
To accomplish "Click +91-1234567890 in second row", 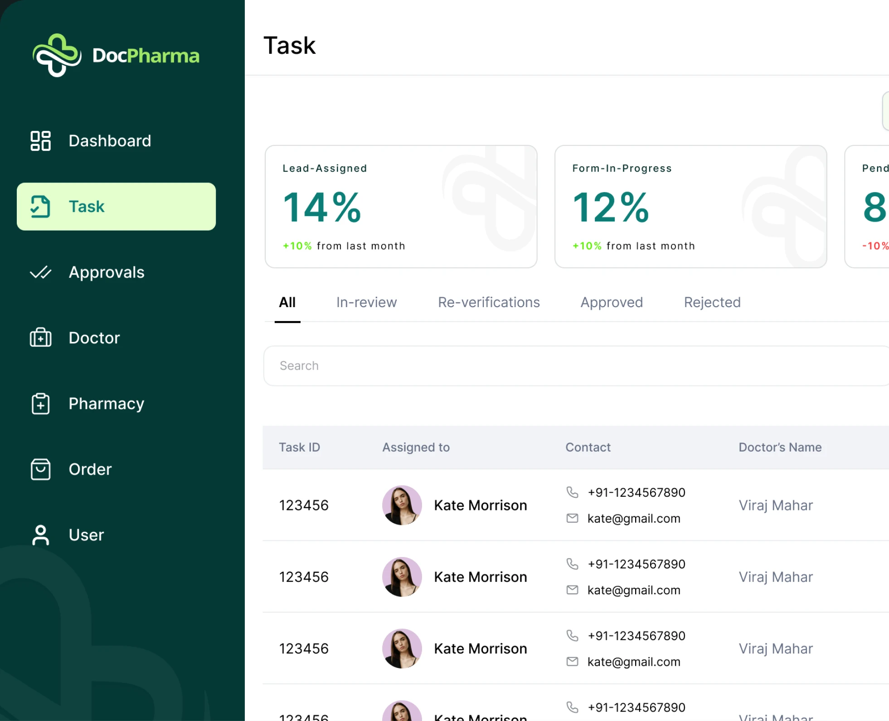I will 636,564.
